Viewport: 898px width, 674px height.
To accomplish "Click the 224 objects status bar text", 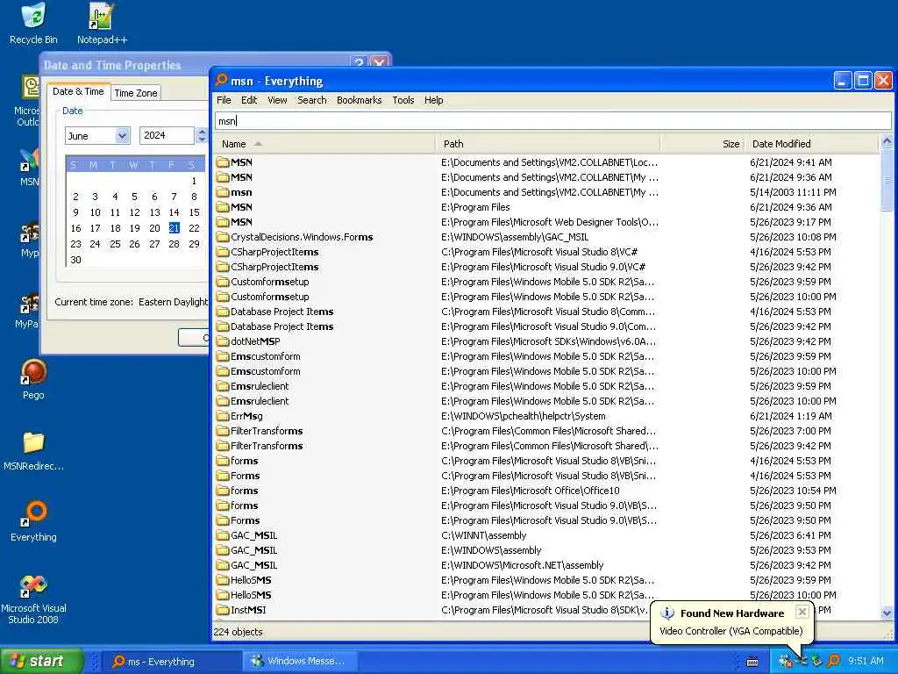I will coord(238,632).
